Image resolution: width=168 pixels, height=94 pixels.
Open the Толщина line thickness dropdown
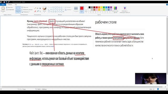pyautogui.click(x=76, y=9)
